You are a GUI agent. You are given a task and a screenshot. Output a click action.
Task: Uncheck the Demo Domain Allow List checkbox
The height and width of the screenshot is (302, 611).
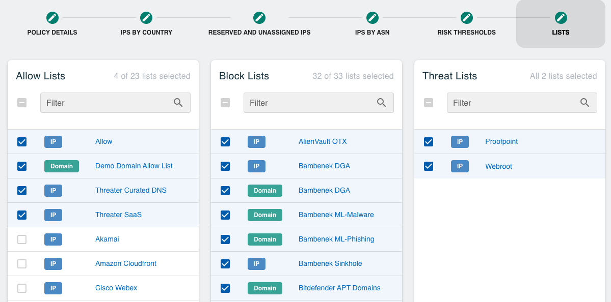pyautogui.click(x=22, y=166)
